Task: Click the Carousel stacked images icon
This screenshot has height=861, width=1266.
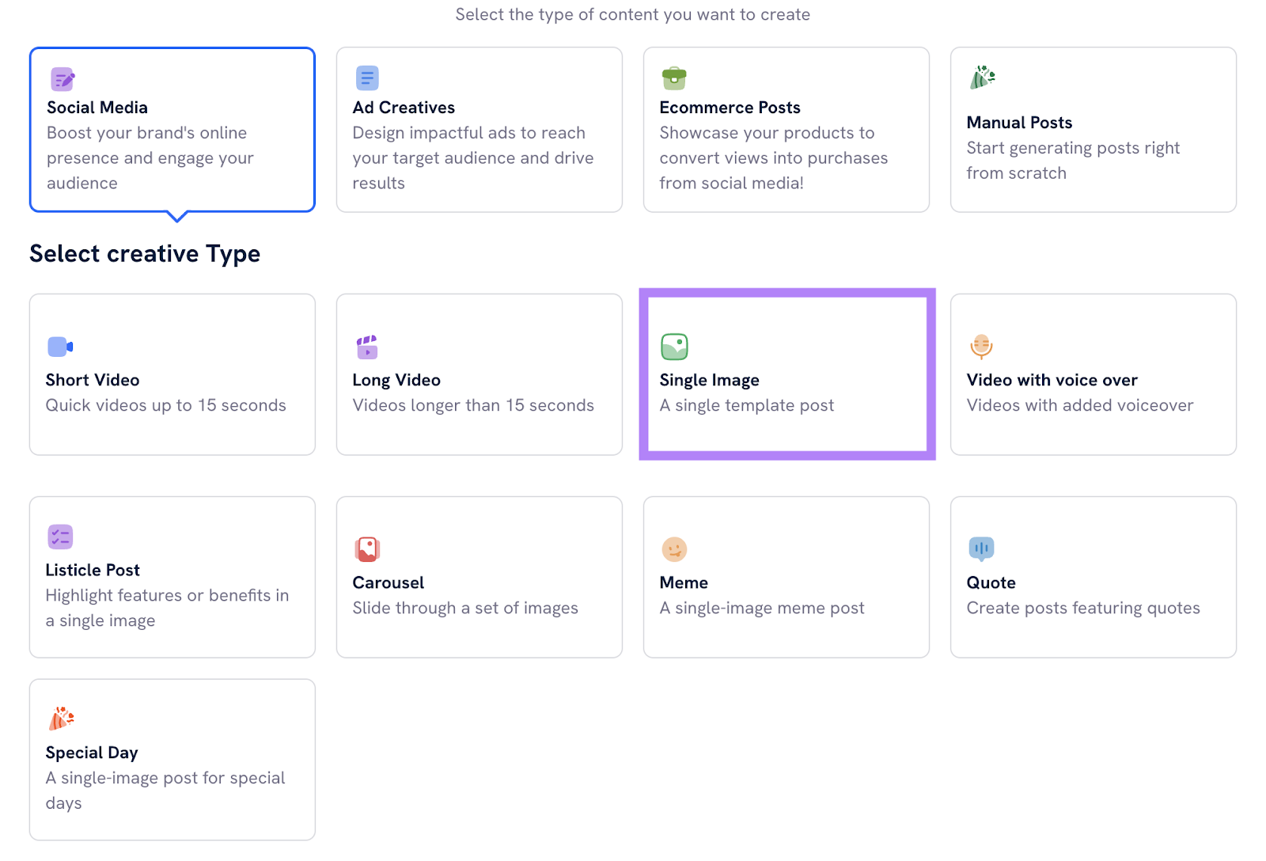Action: coord(367,549)
